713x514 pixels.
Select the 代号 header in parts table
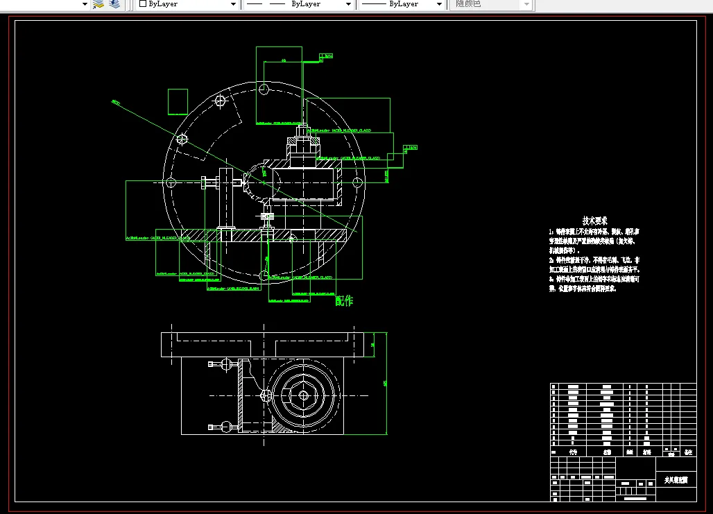pos(573,452)
